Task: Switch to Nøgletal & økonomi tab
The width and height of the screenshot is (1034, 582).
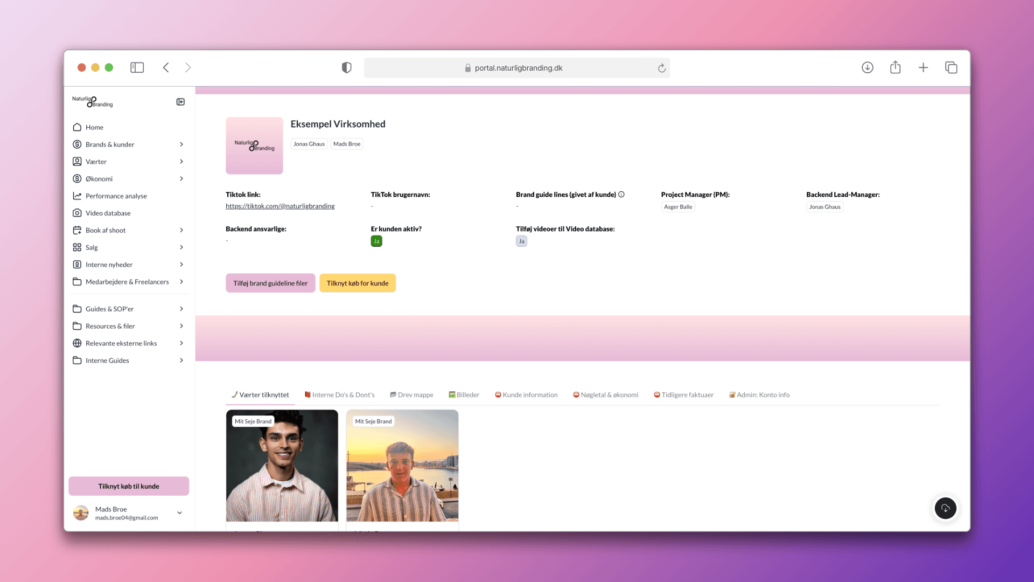Action: click(606, 395)
